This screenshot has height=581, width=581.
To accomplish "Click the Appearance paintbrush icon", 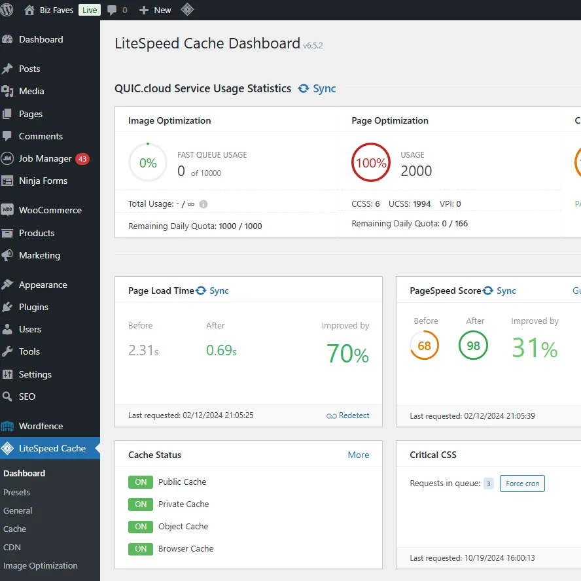I will click(x=7, y=285).
